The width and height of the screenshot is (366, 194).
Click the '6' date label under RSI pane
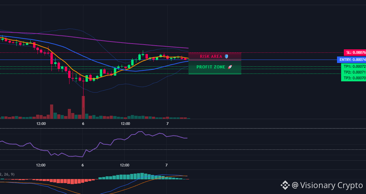82,165
